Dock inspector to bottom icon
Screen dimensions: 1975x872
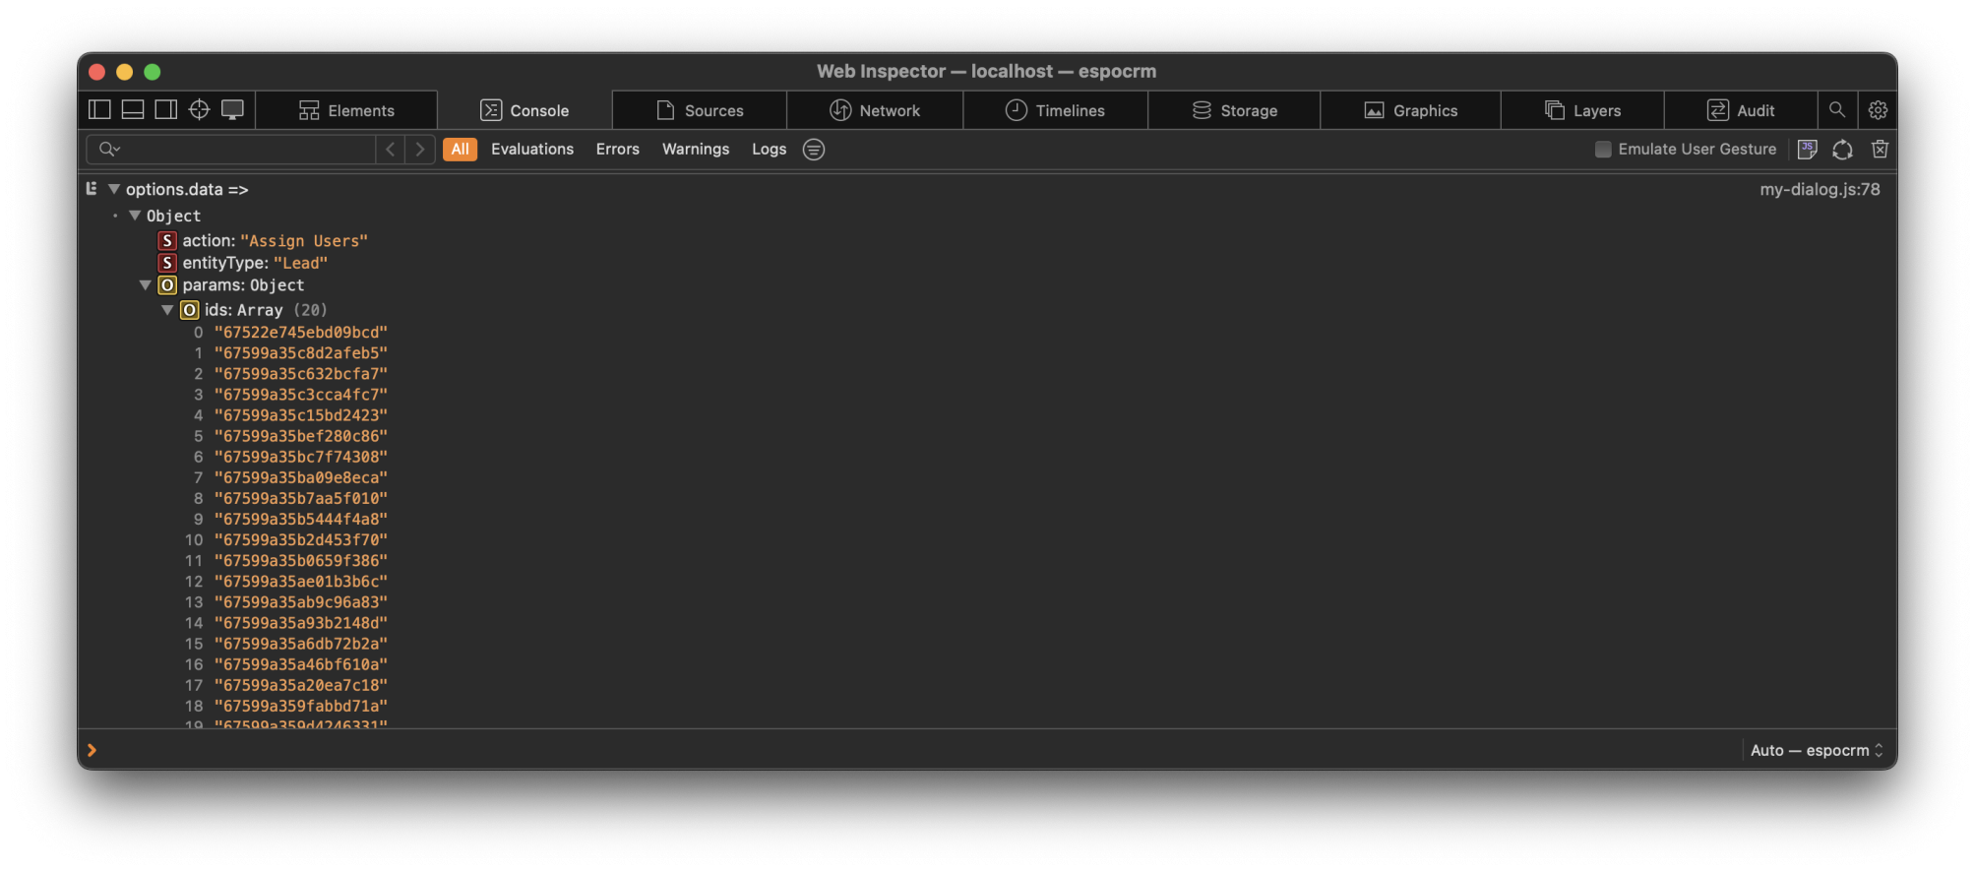click(133, 109)
